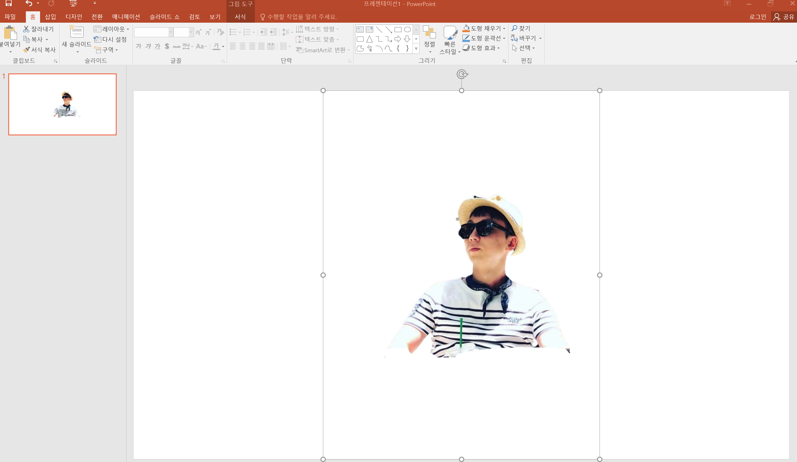Click the picture's rotation handle icon
This screenshot has height=462, width=797.
tap(462, 75)
